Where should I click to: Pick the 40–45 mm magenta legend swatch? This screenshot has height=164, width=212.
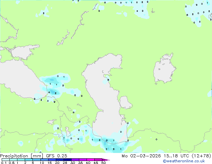click(91, 160)
